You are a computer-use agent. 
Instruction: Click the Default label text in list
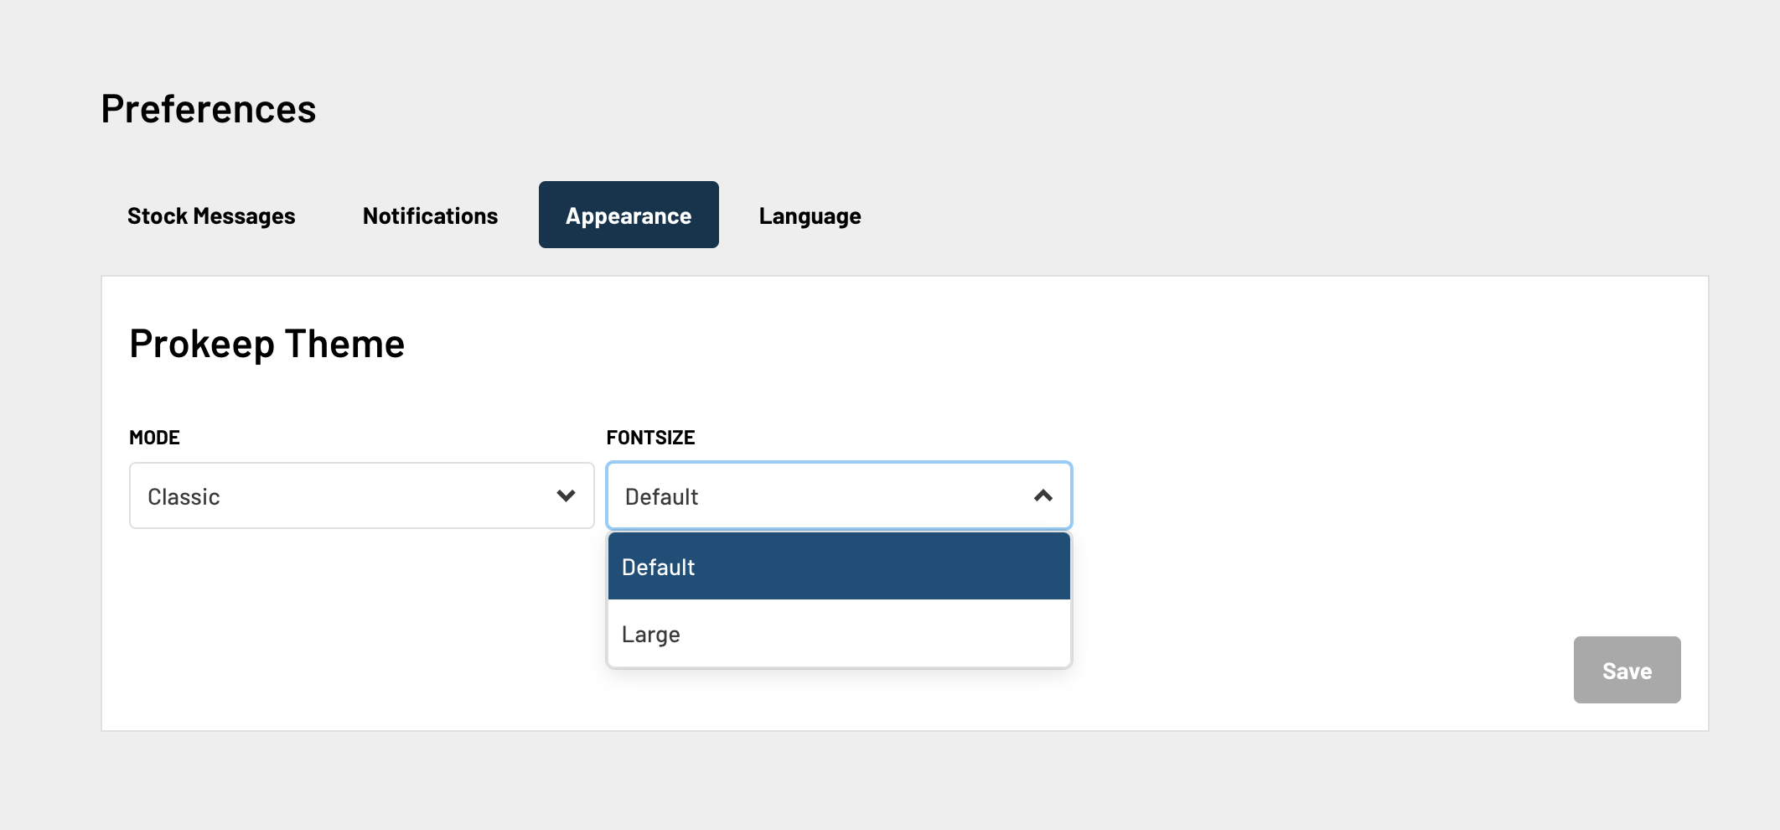pyautogui.click(x=658, y=568)
